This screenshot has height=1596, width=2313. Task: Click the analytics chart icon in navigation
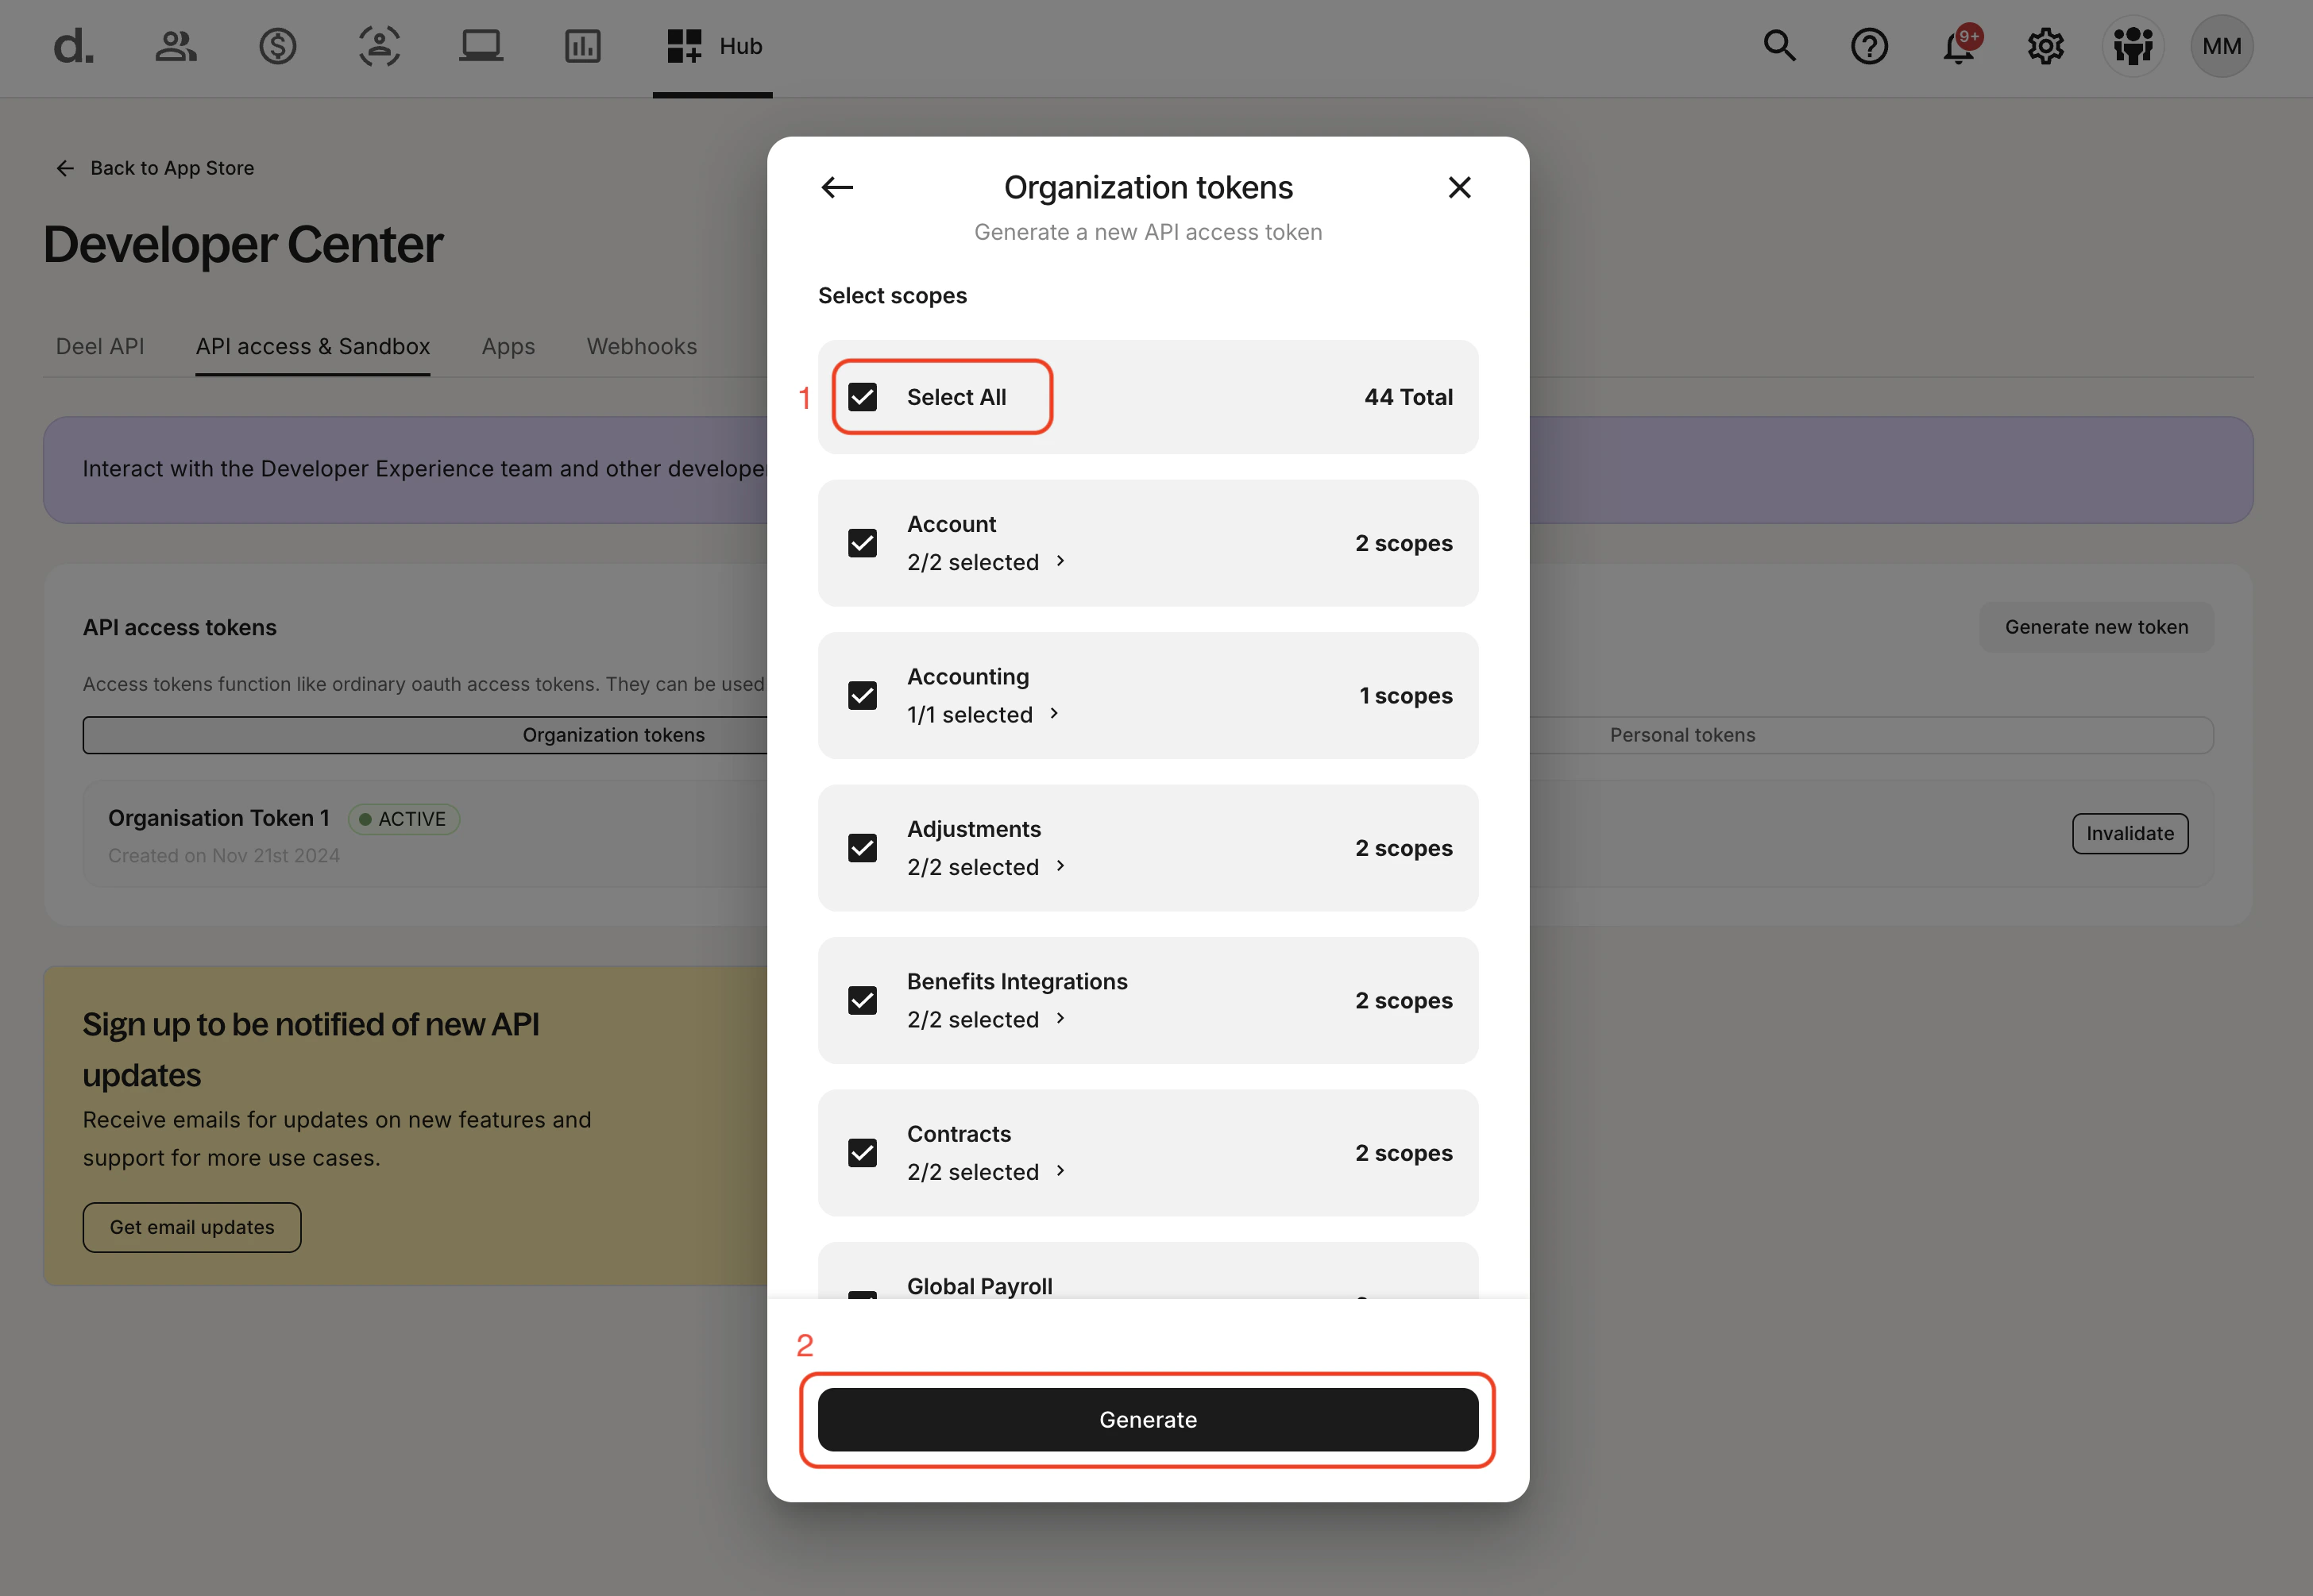pos(581,46)
